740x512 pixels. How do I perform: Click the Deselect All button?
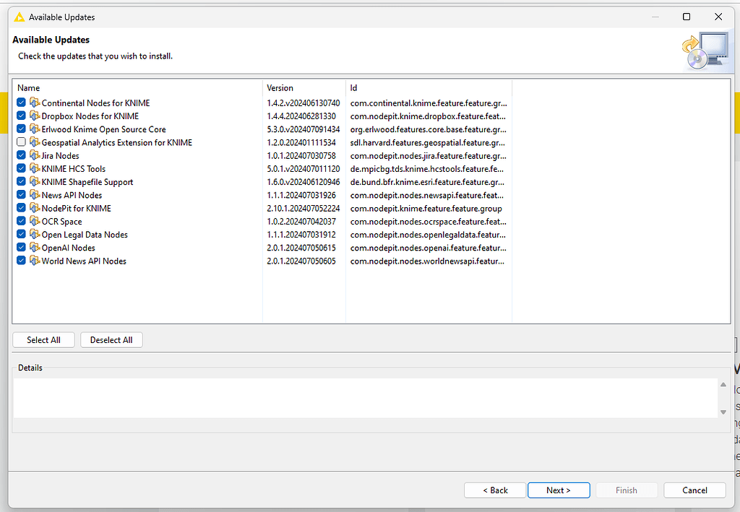pos(111,339)
